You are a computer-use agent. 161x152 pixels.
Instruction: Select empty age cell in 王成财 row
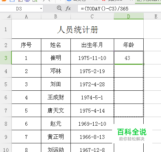pyautogui.click(x=129, y=97)
